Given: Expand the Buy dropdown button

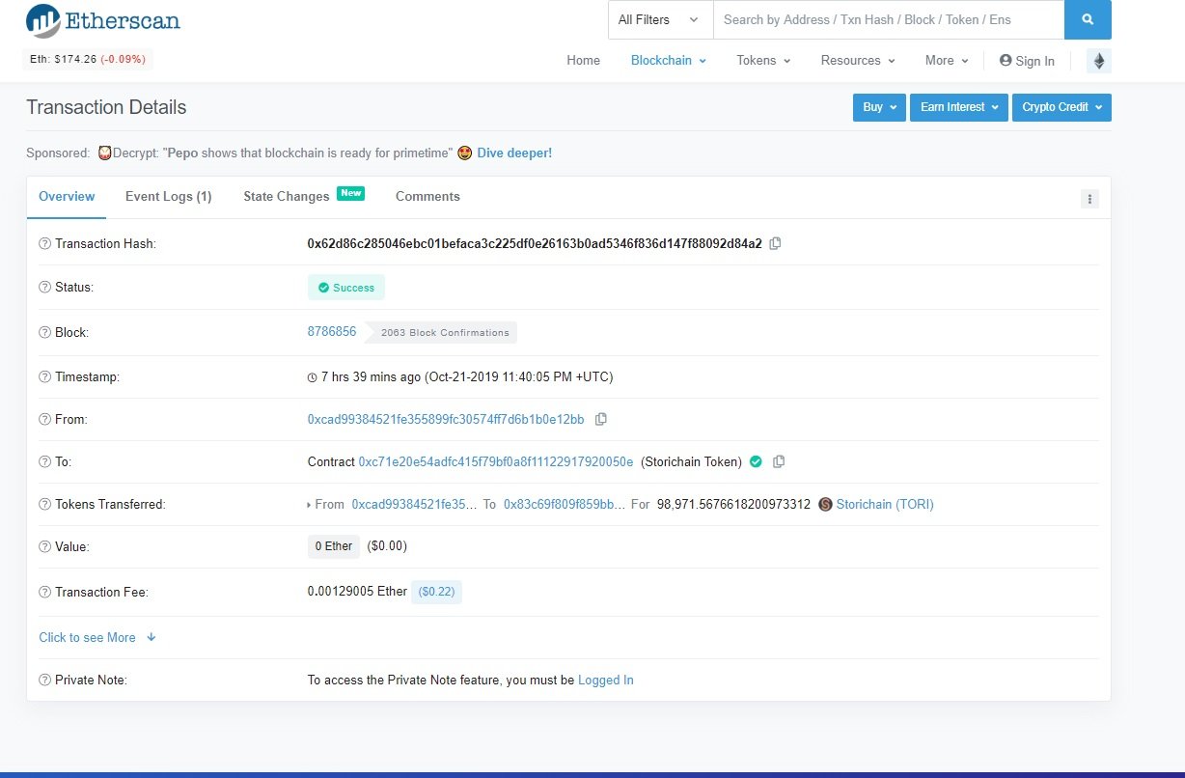Looking at the screenshot, I should point(878,107).
